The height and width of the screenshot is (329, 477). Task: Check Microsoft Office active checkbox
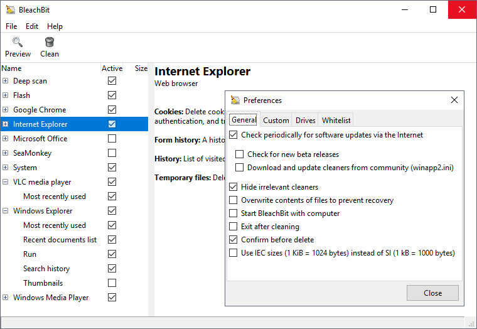(x=112, y=139)
